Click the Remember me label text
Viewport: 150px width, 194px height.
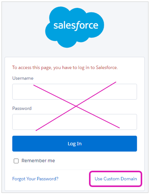point(38,161)
